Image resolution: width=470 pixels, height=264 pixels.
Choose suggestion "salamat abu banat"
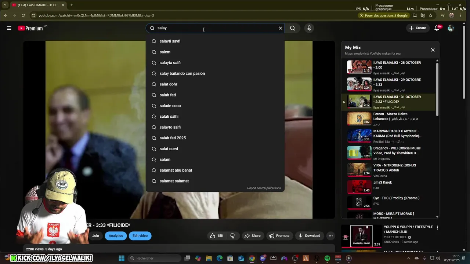(215, 170)
